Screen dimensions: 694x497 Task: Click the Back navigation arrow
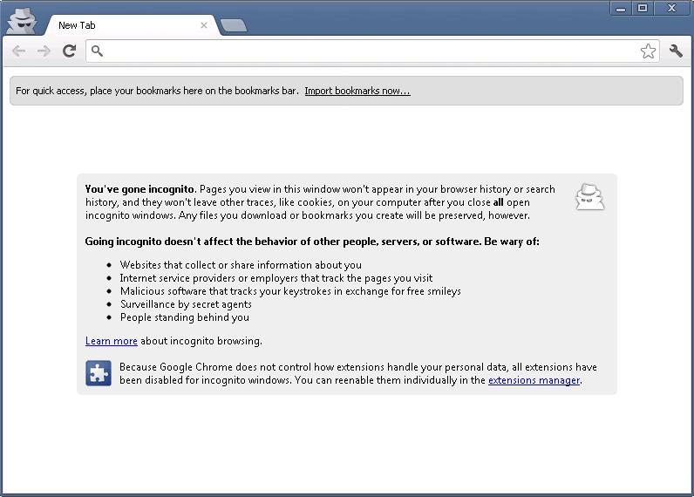[x=19, y=51]
